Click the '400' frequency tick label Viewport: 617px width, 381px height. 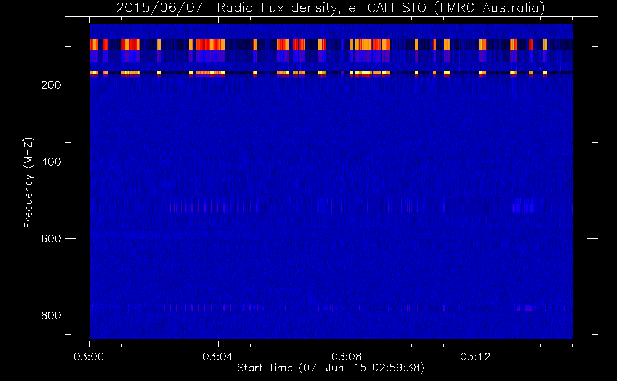[51, 162]
